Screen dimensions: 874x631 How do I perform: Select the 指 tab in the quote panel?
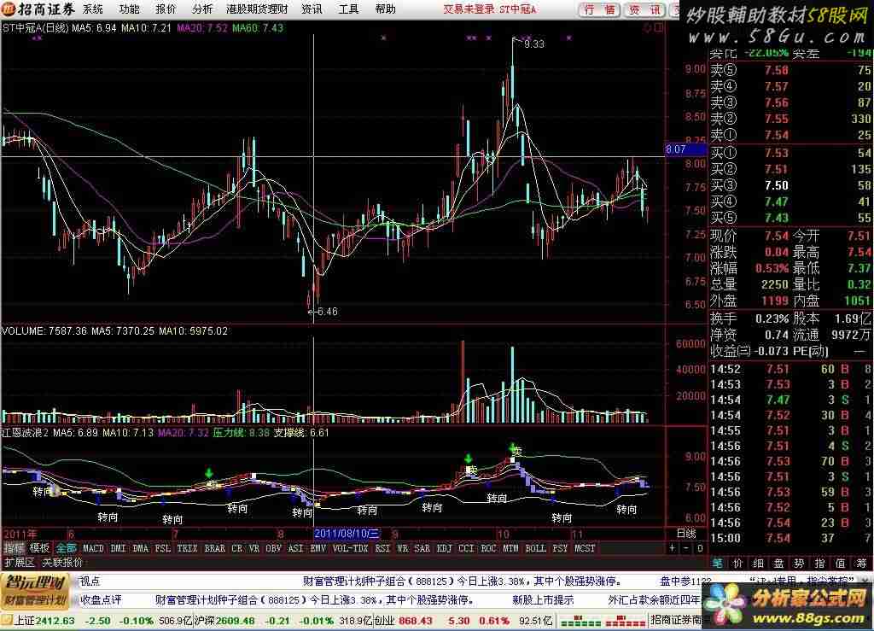(x=820, y=563)
